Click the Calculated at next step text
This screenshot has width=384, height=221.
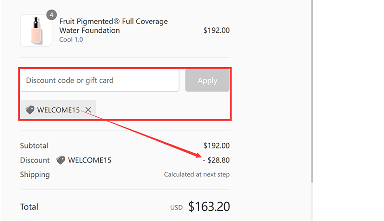197,174
